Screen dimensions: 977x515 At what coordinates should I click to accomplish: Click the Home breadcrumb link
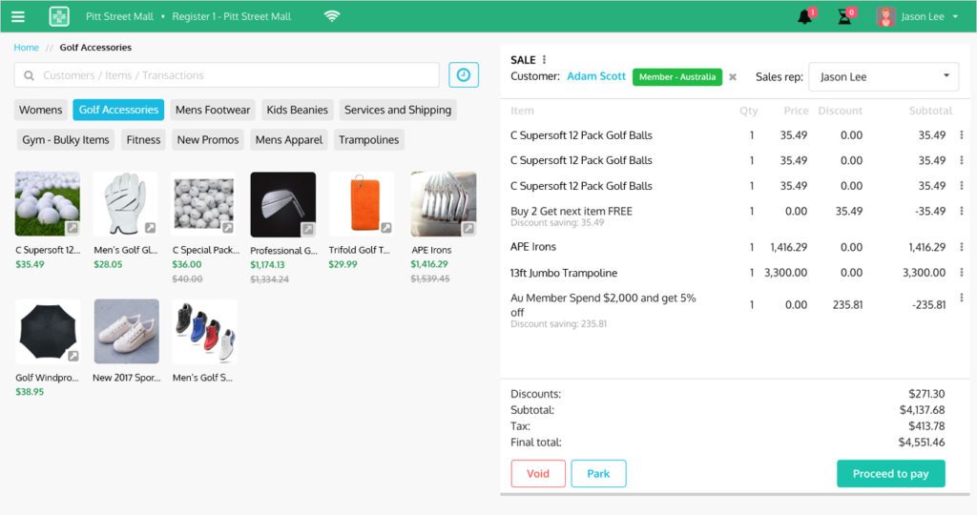(x=27, y=48)
